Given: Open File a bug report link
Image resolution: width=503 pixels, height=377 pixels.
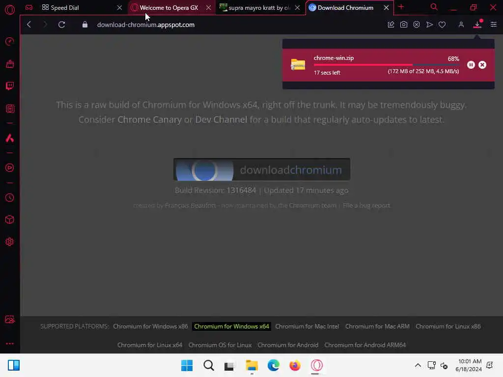Looking at the screenshot, I should click(366, 206).
